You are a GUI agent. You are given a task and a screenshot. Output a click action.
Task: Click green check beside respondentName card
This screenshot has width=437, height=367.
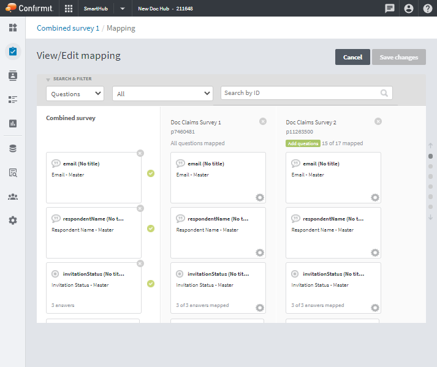(x=151, y=229)
